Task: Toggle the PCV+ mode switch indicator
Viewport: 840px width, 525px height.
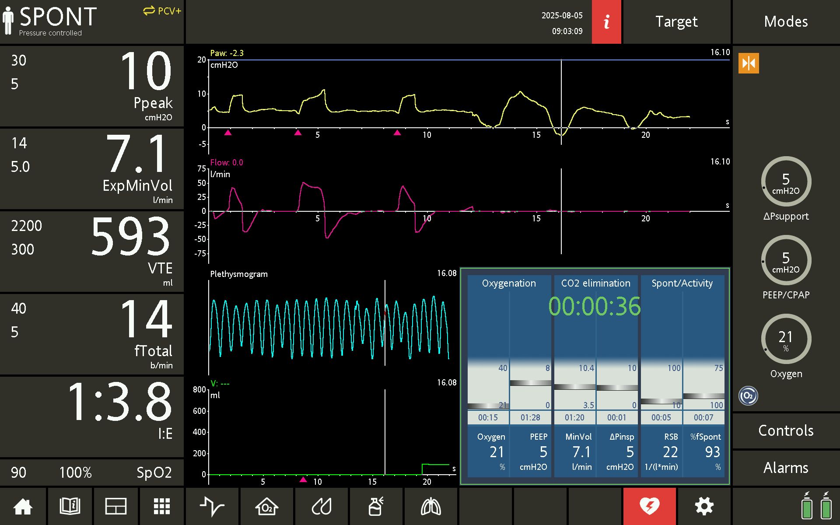Action: [162, 11]
